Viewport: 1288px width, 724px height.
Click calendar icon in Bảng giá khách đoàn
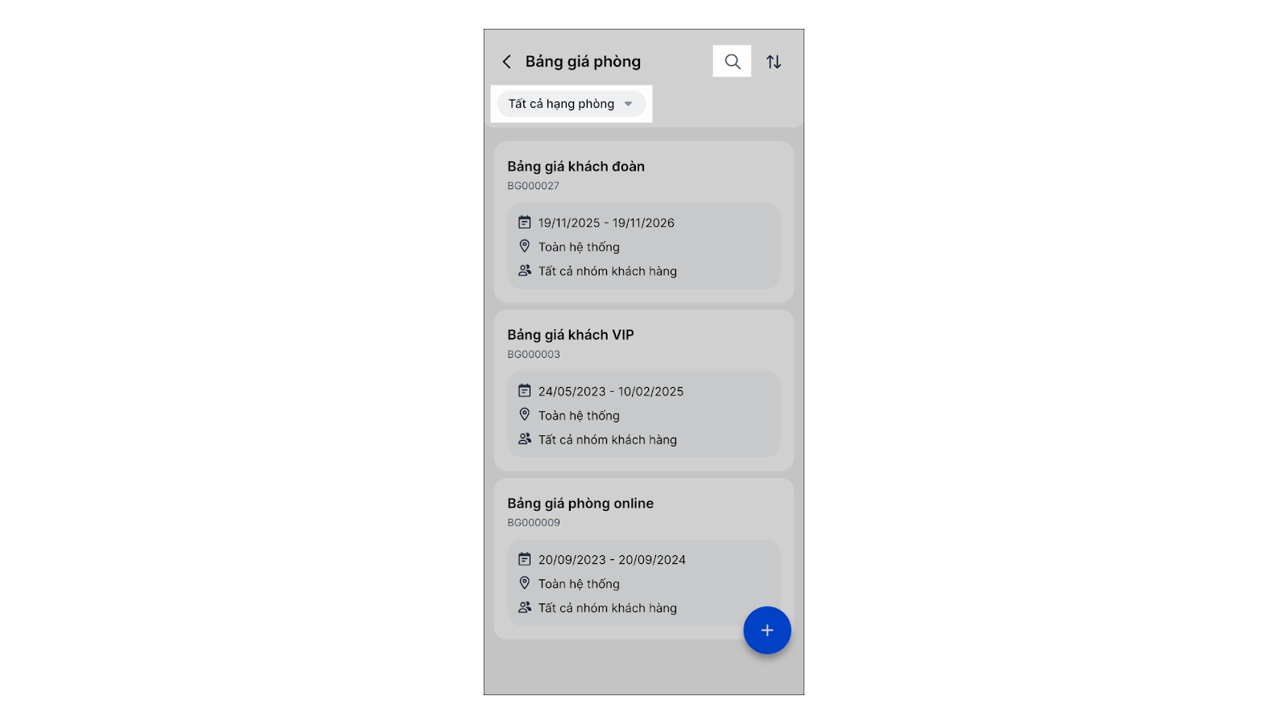click(x=524, y=222)
